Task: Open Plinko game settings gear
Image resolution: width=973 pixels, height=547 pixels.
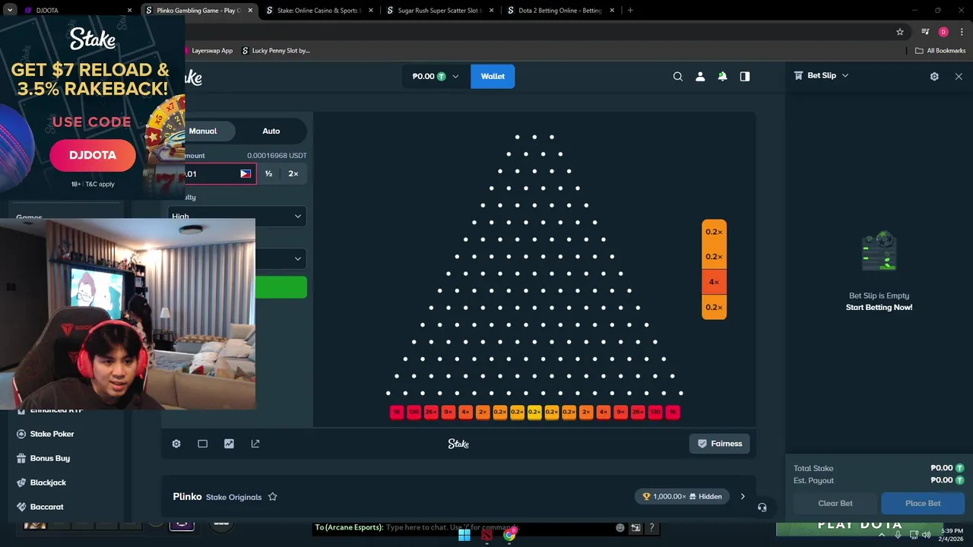Action: point(176,444)
